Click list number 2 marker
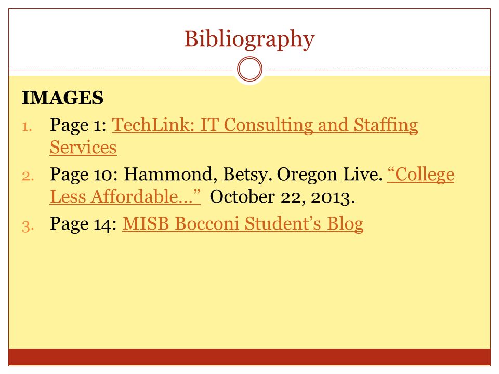 (28, 176)
